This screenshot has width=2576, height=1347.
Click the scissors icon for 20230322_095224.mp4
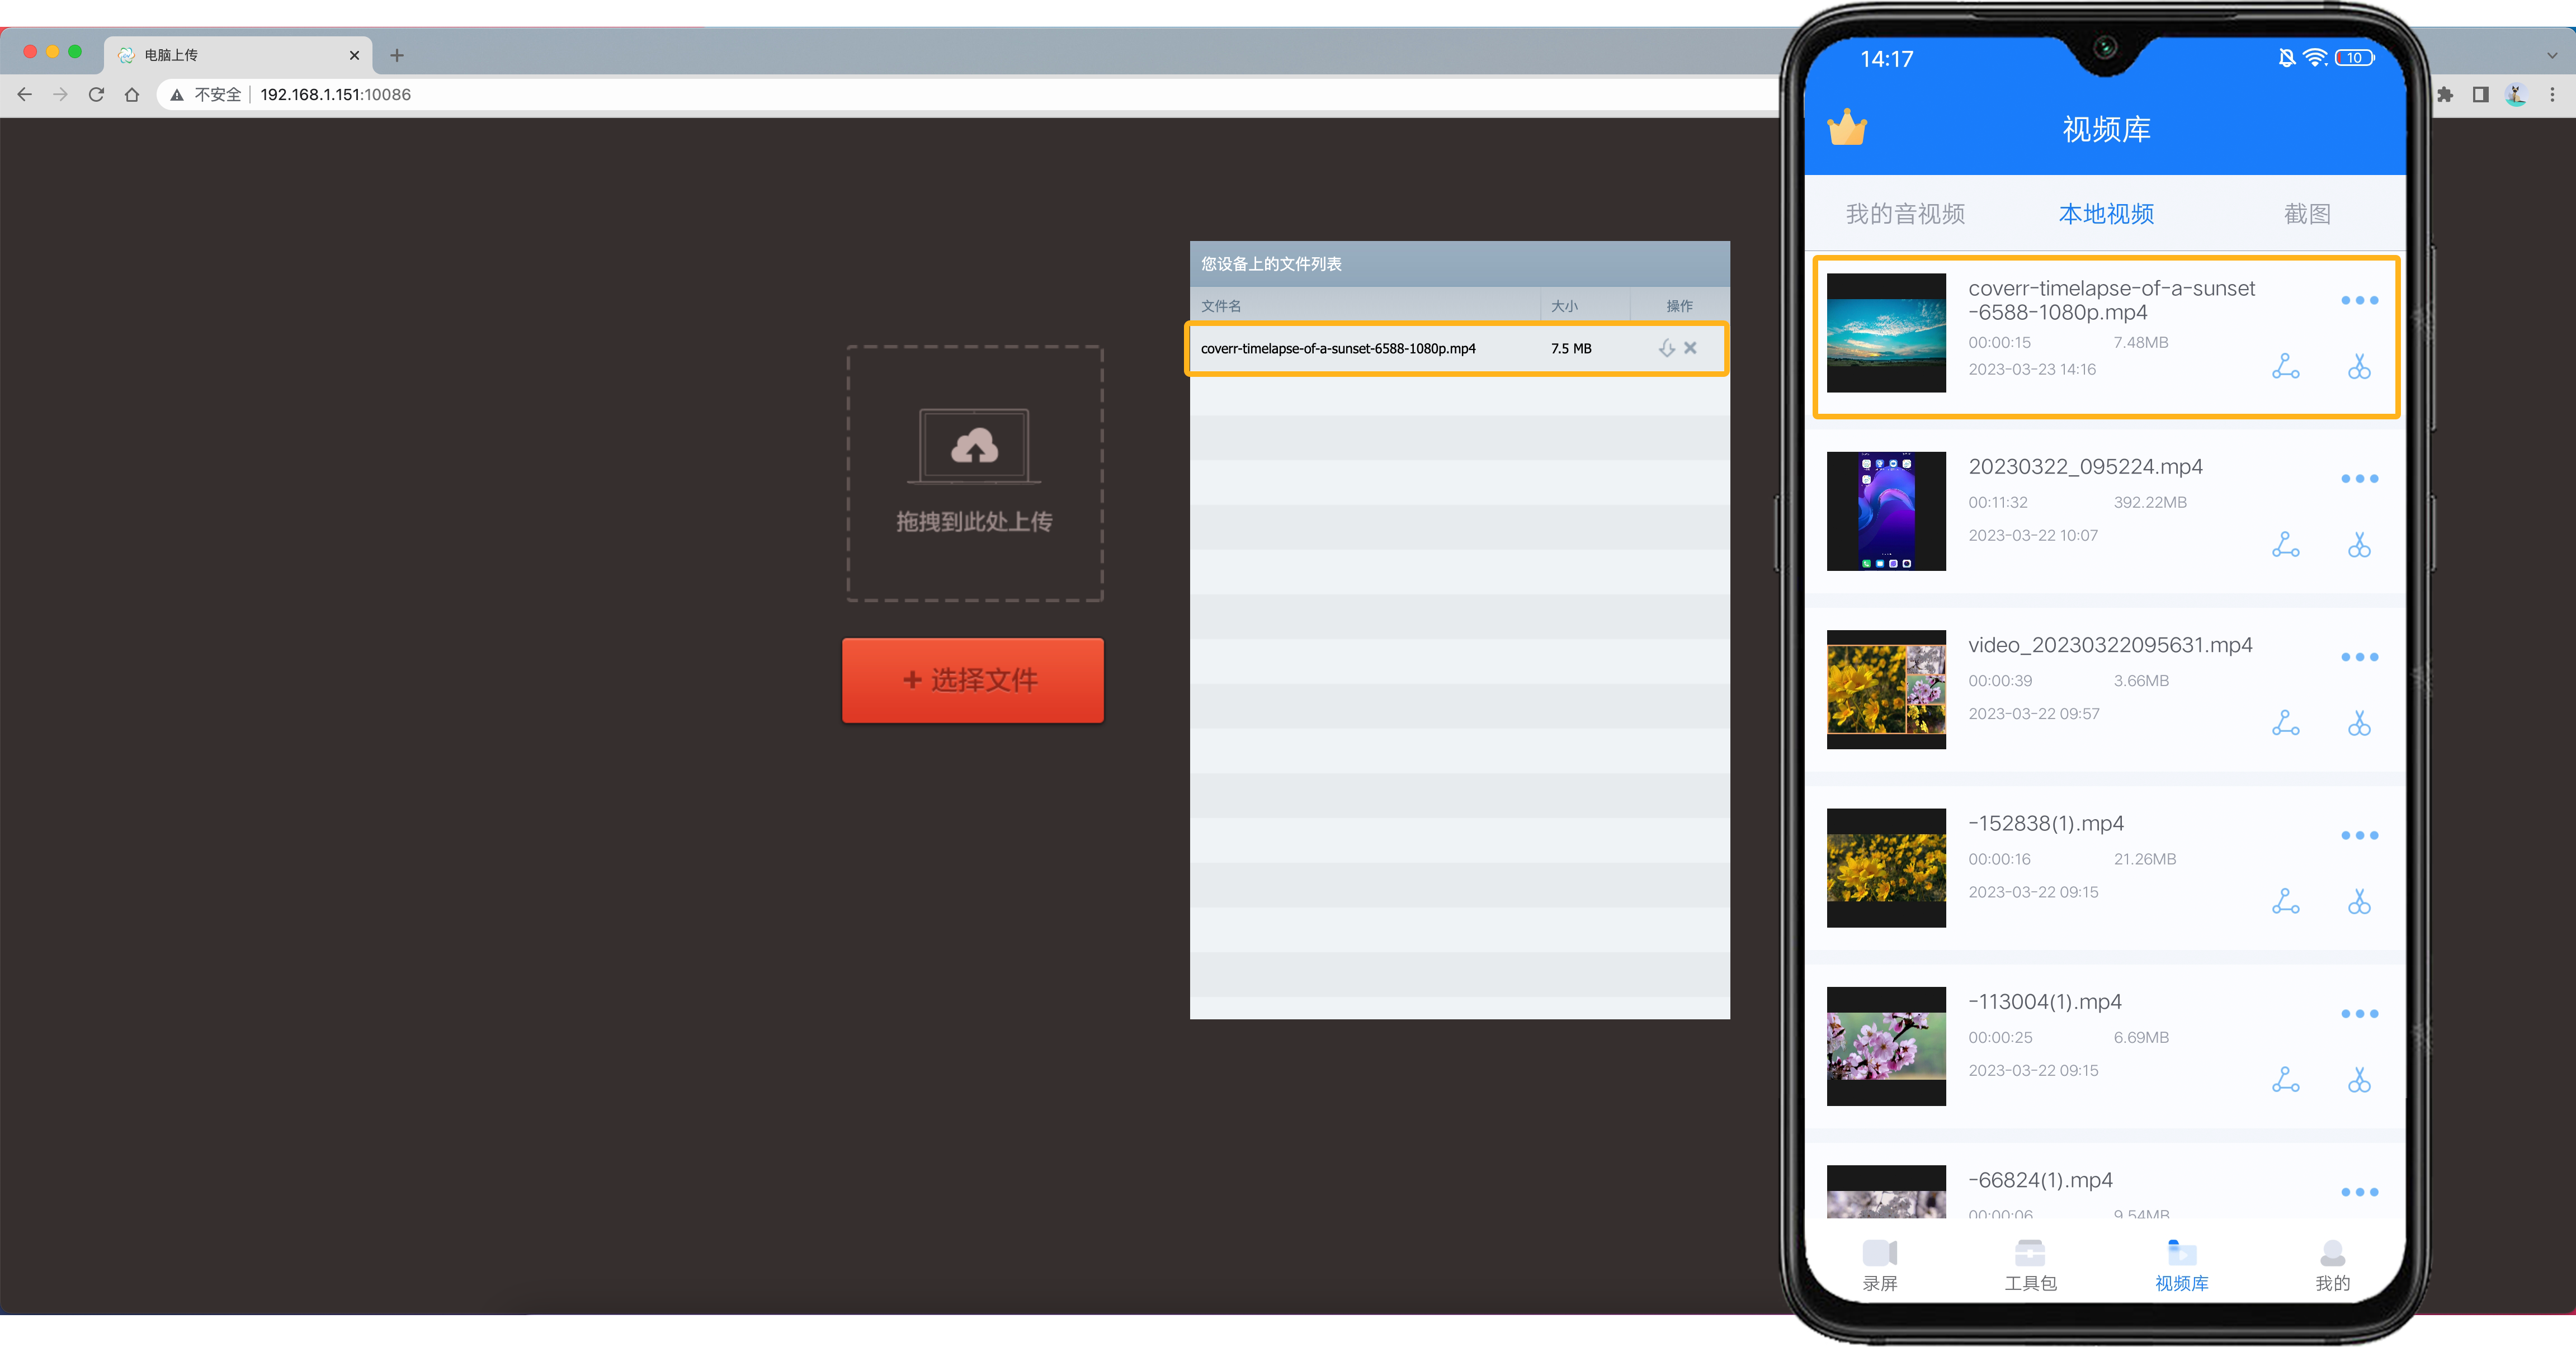click(2359, 545)
